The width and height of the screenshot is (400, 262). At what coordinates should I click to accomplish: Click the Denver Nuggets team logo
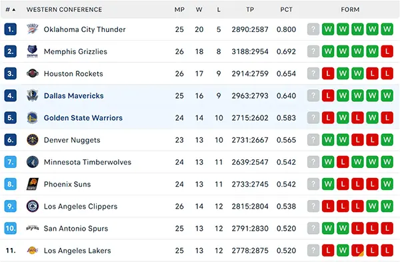pyautogui.click(x=33, y=140)
